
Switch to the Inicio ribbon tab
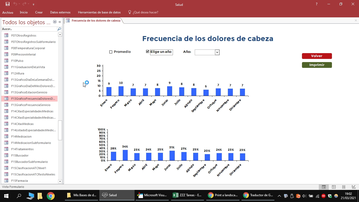point(24,12)
